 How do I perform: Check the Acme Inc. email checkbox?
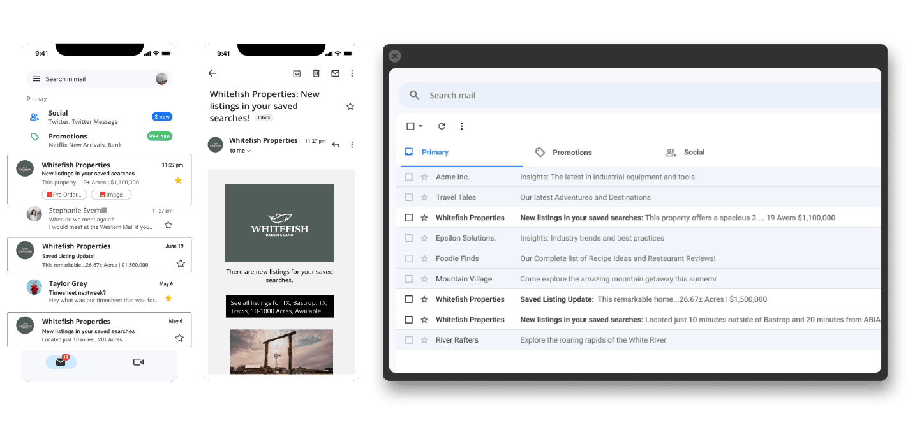coord(409,177)
